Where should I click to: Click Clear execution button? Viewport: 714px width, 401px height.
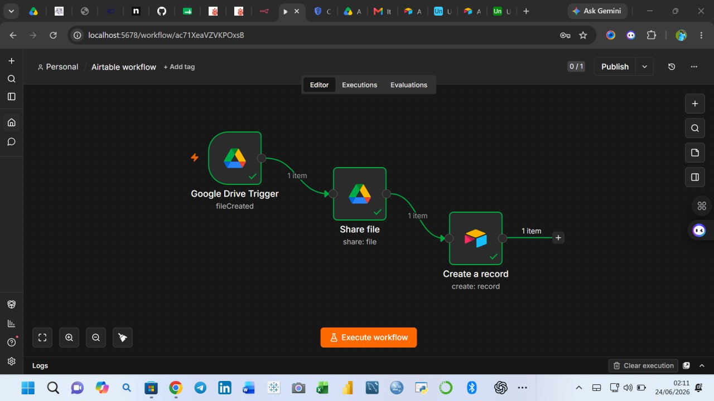643,366
